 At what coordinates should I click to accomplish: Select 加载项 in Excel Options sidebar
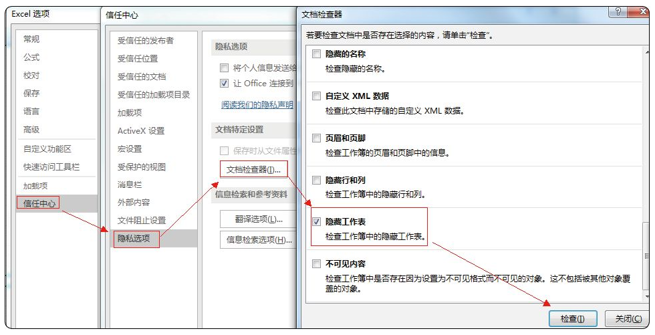35,185
